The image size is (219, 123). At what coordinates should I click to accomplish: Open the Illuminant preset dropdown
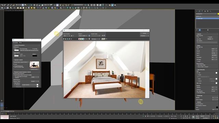(29, 85)
